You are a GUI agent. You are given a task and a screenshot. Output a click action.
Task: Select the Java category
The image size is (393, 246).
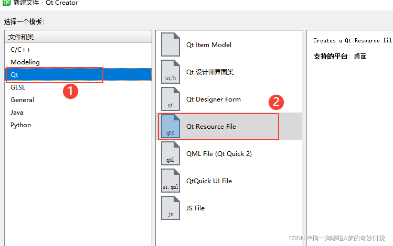pyautogui.click(x=78, y=112)
